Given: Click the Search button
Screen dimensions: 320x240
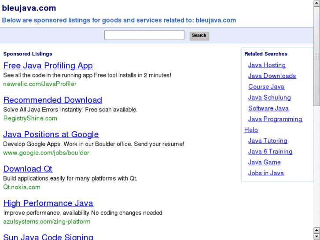Looking at the screenshot, I should click(x=199, y=36).
